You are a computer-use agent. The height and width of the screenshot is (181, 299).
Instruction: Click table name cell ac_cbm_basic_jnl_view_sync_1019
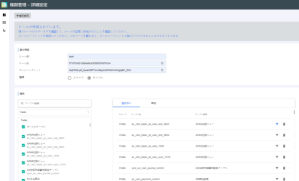[x=151, y=157]
